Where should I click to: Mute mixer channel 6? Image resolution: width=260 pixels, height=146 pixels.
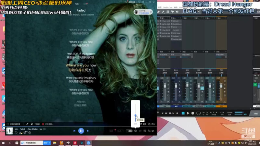pyautogui.click(x=191, y=81)
